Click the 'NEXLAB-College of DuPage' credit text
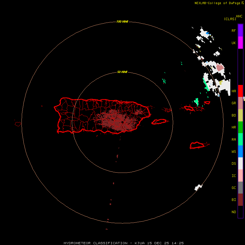 click(x=217, y=3)
